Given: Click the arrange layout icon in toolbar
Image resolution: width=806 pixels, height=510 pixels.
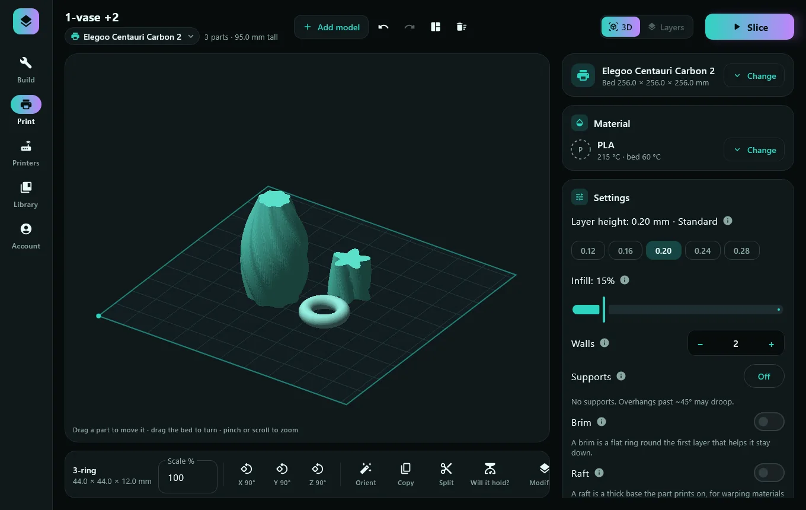Looking at the screenshot, I should coord(436,27).
